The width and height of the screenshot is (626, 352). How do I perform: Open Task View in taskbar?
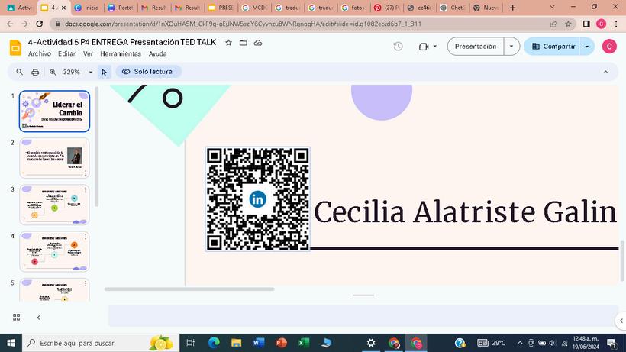(190, 343)
